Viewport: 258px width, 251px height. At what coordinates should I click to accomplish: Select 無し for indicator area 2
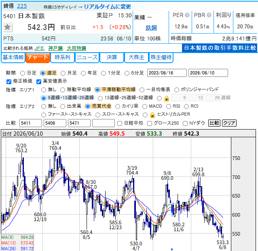click(44, 106)
